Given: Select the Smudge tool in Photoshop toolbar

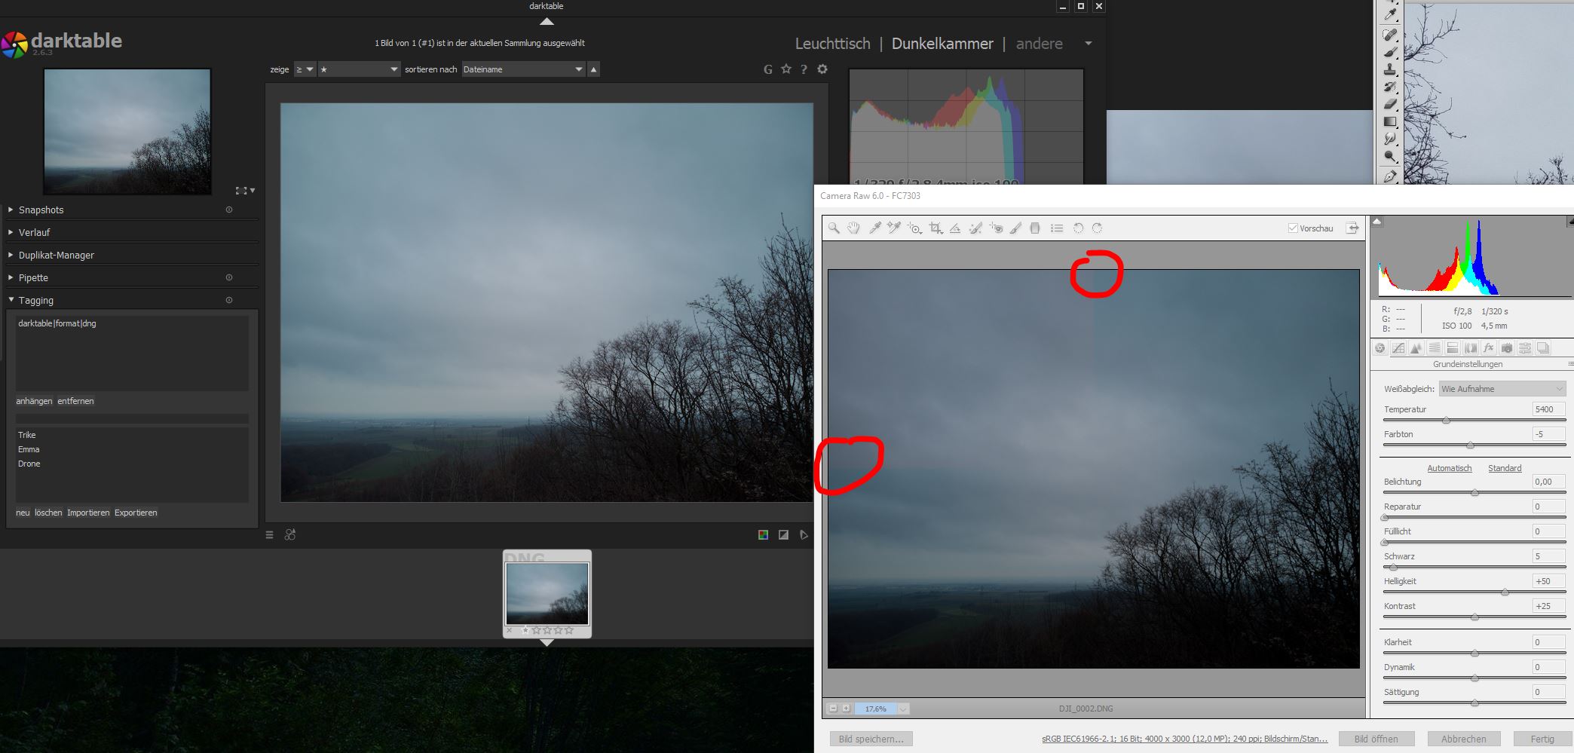Looking at the screenshot, I should [1390, 139].
